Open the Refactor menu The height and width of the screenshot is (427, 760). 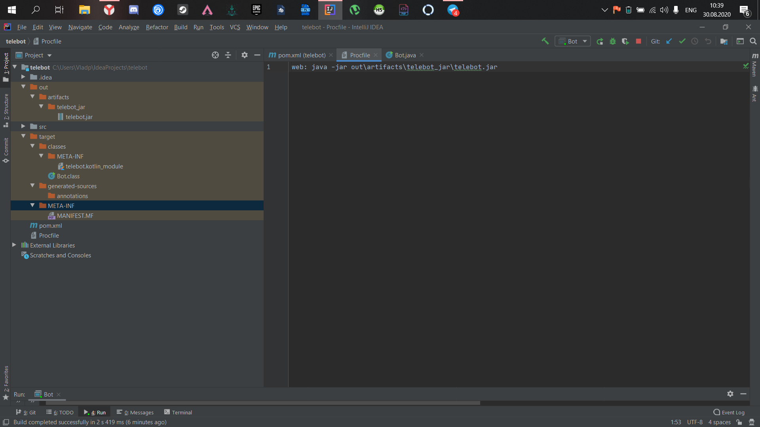pos(157,27)
